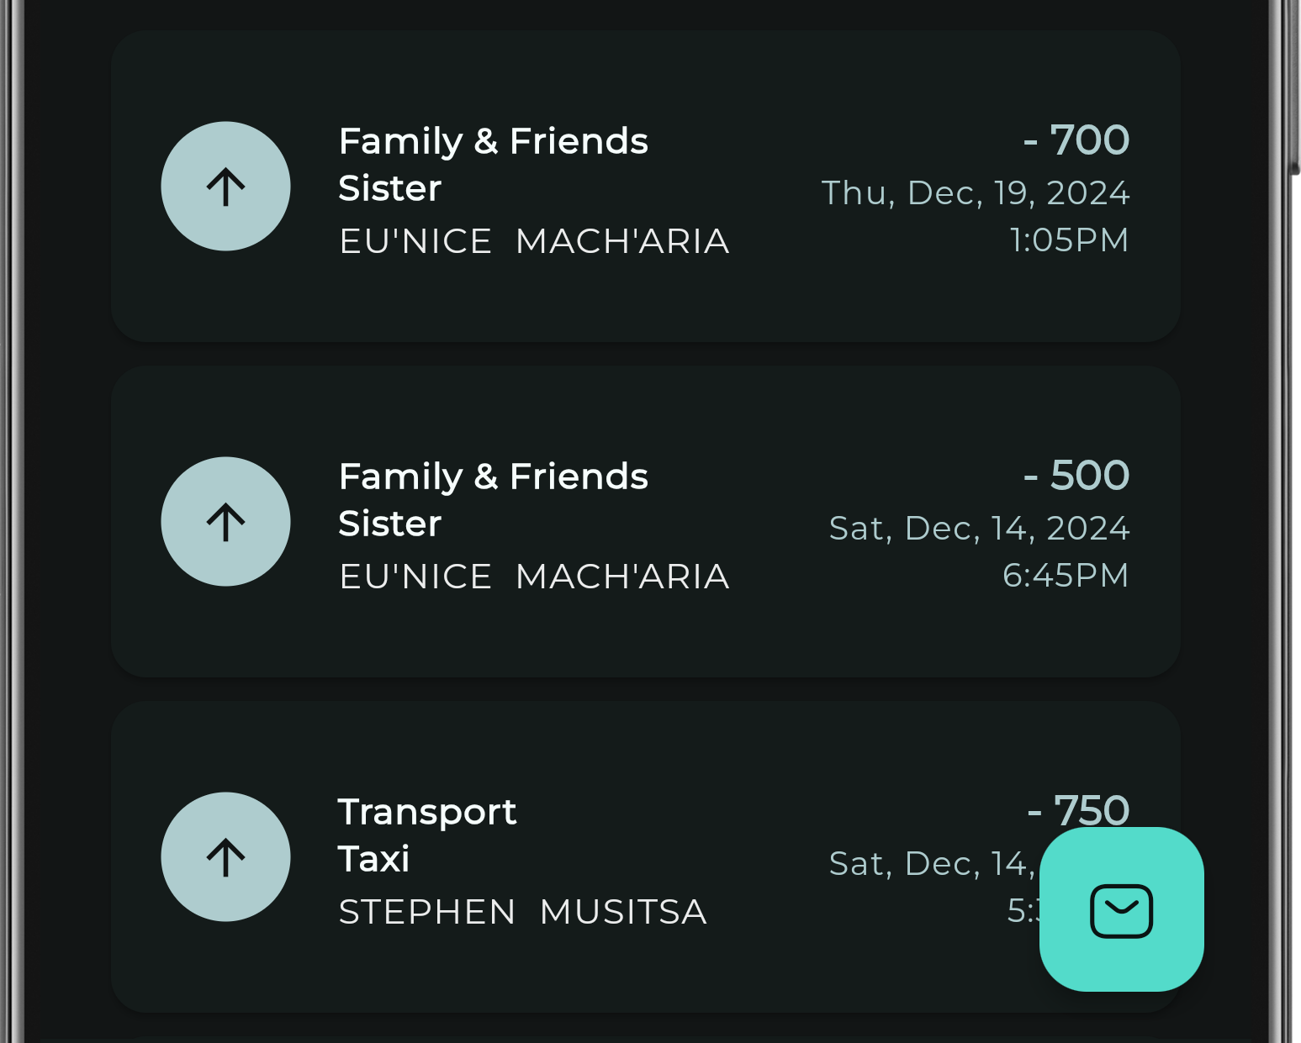Select the circular avatar icon next to Transport
Viewport: 1301px width, 1043px height.
(x=225, y=857)
